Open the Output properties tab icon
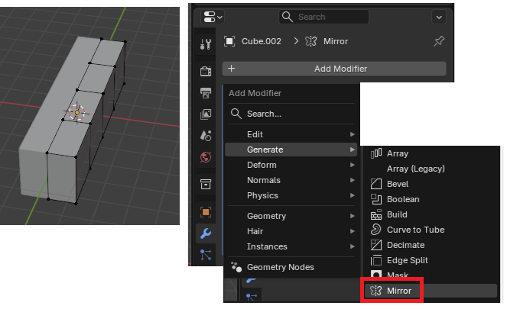 coord(205,93)
